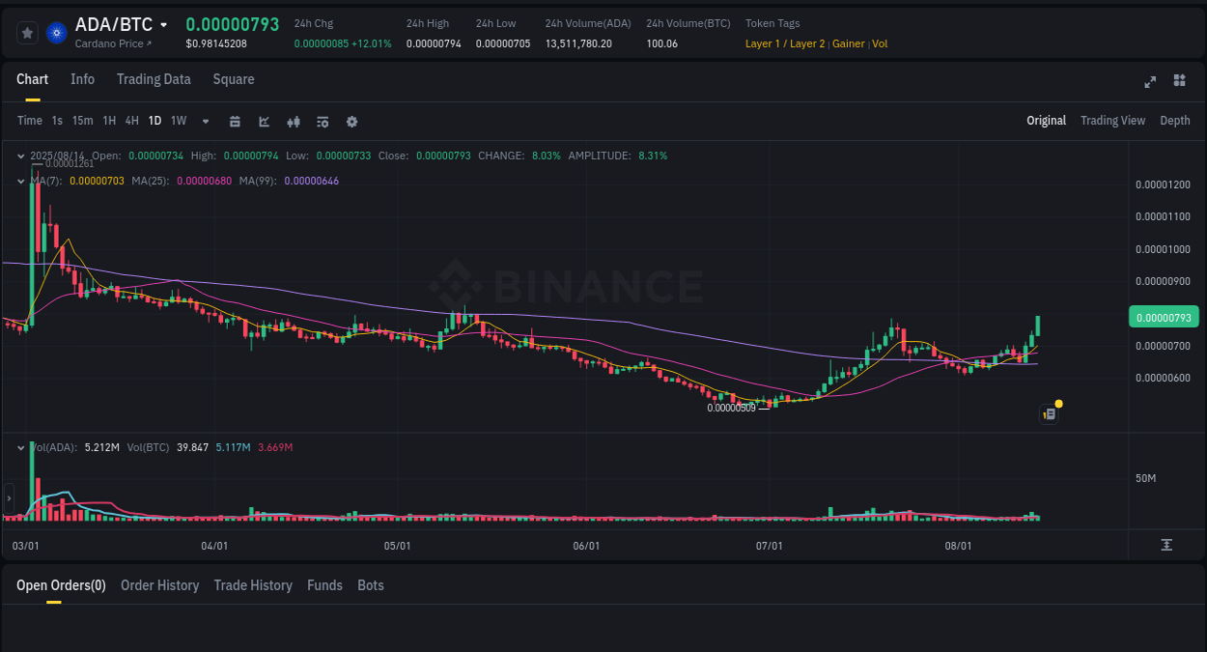Open the Square tab
Image resolution: width=1207 pixels, height=652 pixels.
(x=234, y=79)
